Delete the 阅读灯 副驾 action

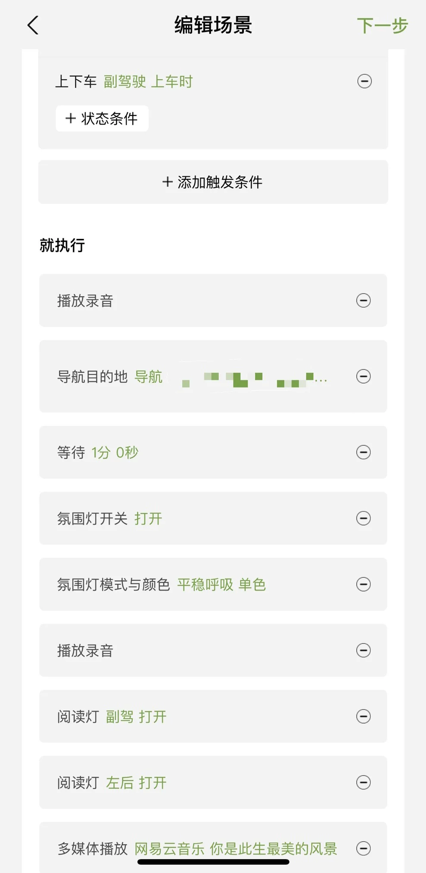[363, 716]
